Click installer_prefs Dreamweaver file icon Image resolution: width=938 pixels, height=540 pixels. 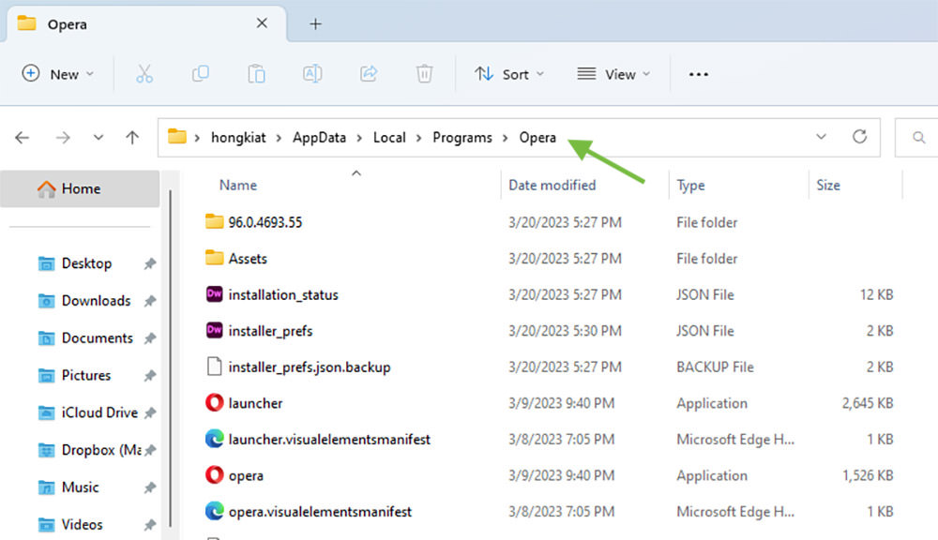pyautogui.click(x=214, y=330)
